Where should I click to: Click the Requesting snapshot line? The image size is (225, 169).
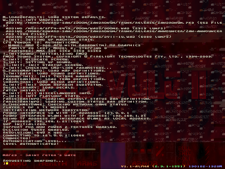tap(33, 161)
